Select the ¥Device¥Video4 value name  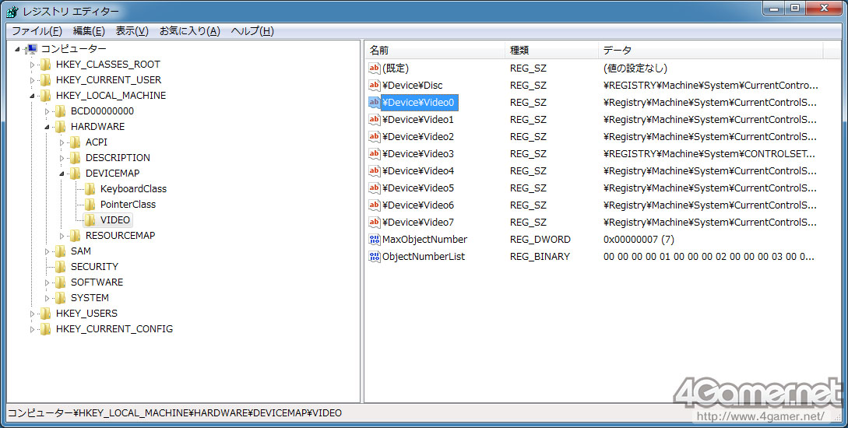(418, 170)
